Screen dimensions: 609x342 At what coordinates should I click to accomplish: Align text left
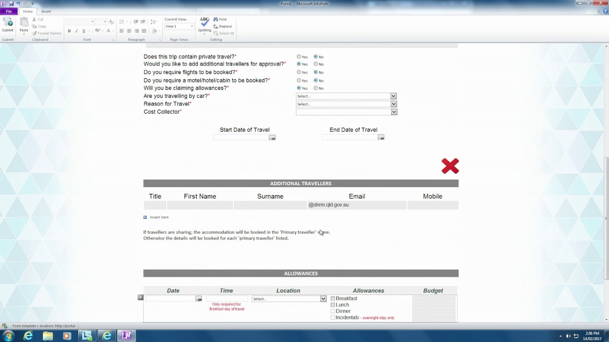121,31
